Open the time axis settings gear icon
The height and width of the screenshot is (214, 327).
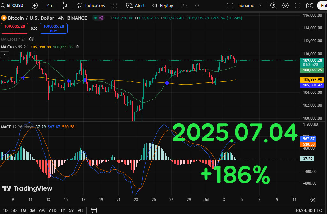coord(313,200)
